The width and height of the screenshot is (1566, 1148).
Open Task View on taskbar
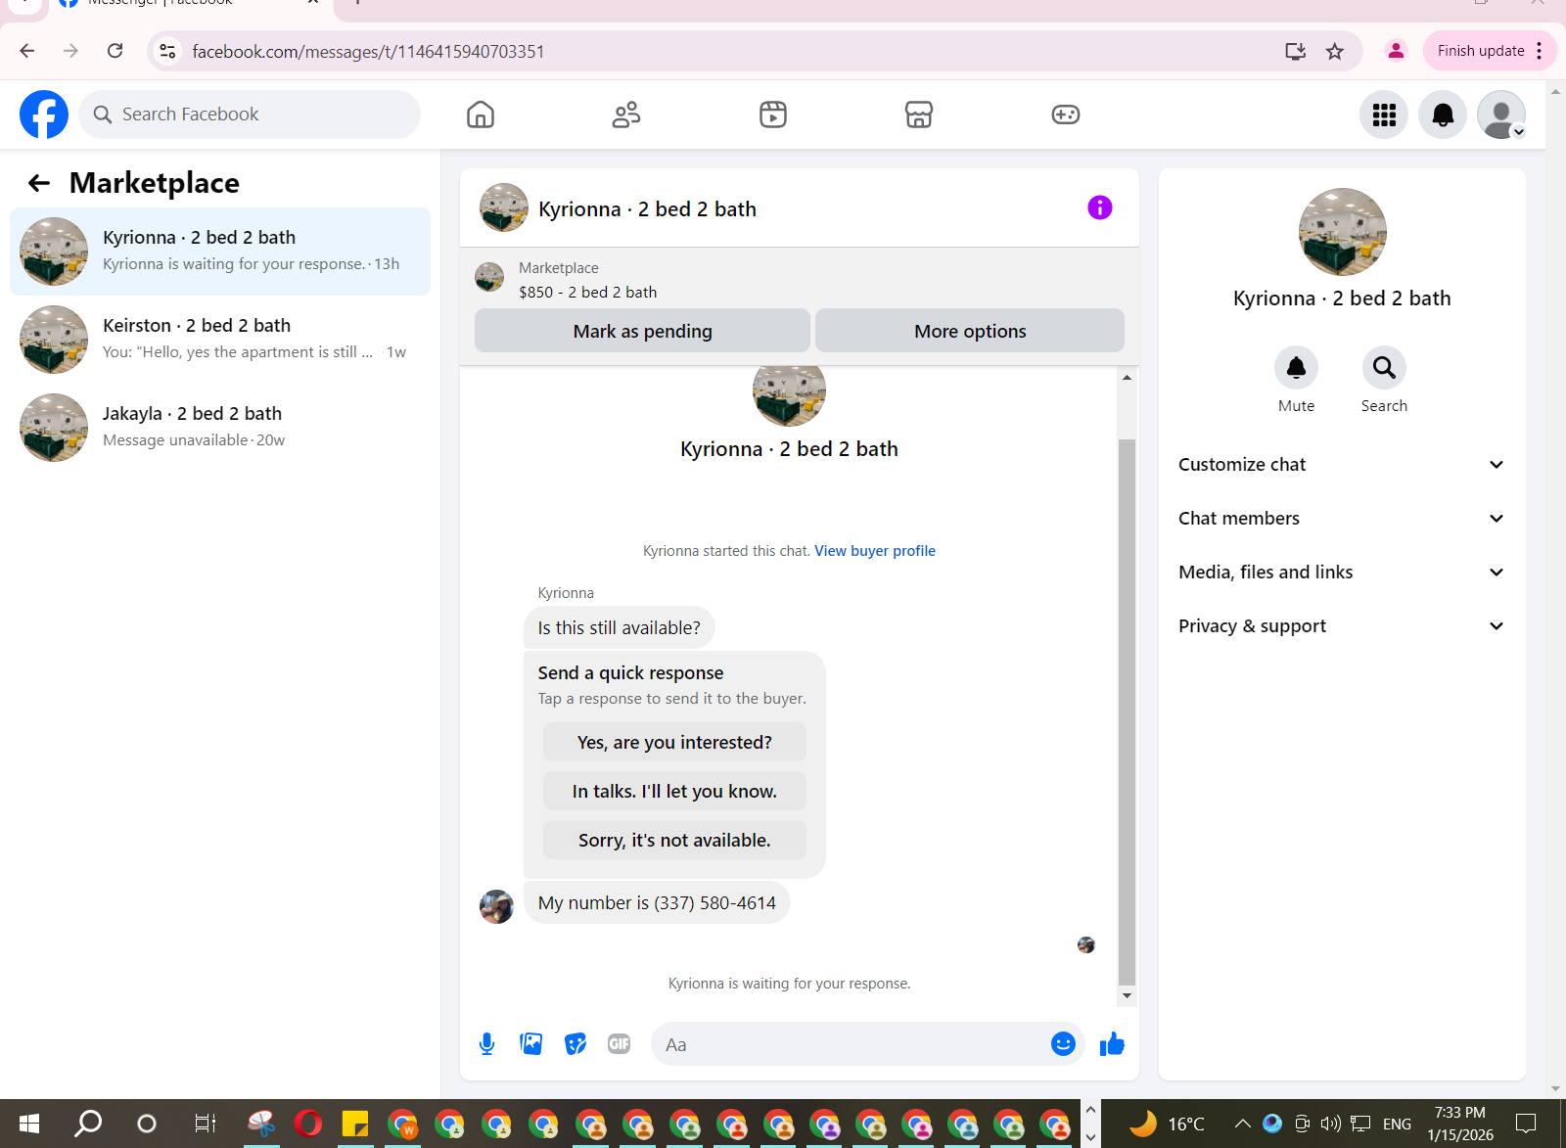(x=205, y=1124)
